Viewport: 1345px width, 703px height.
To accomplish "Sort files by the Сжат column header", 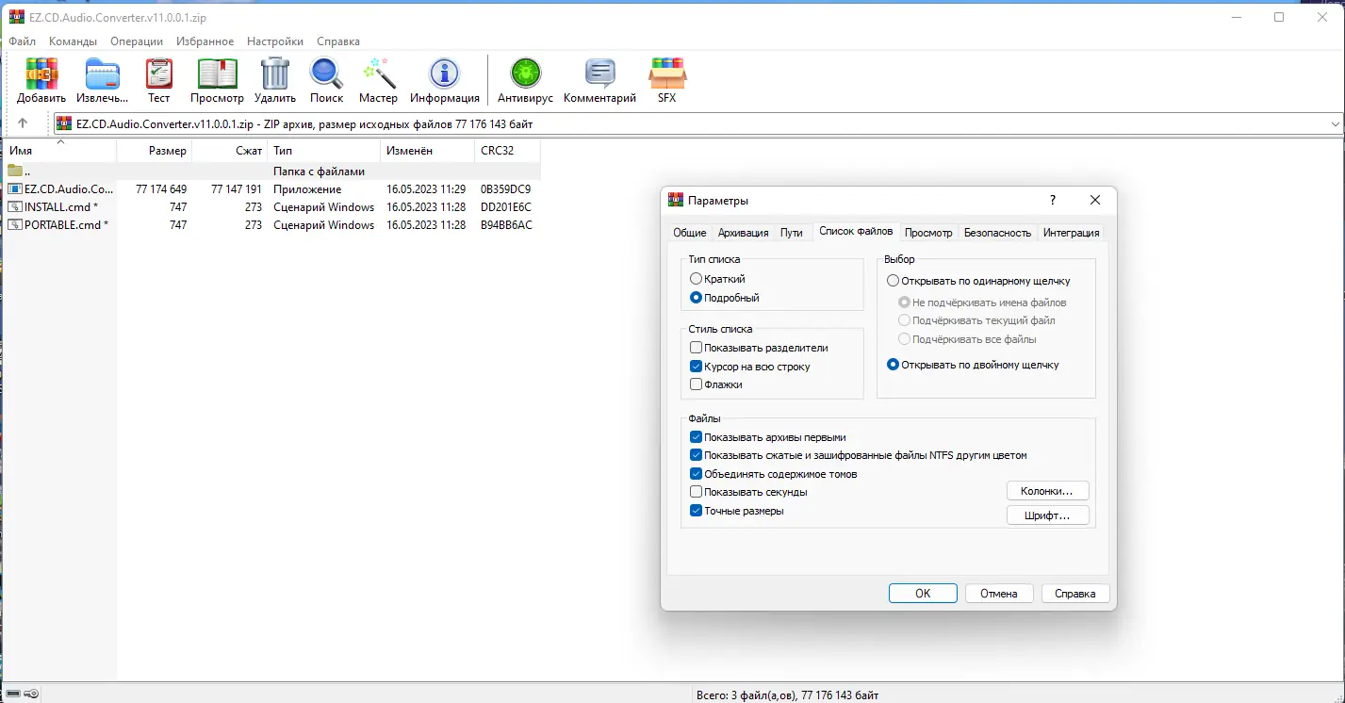I will 230,151.
